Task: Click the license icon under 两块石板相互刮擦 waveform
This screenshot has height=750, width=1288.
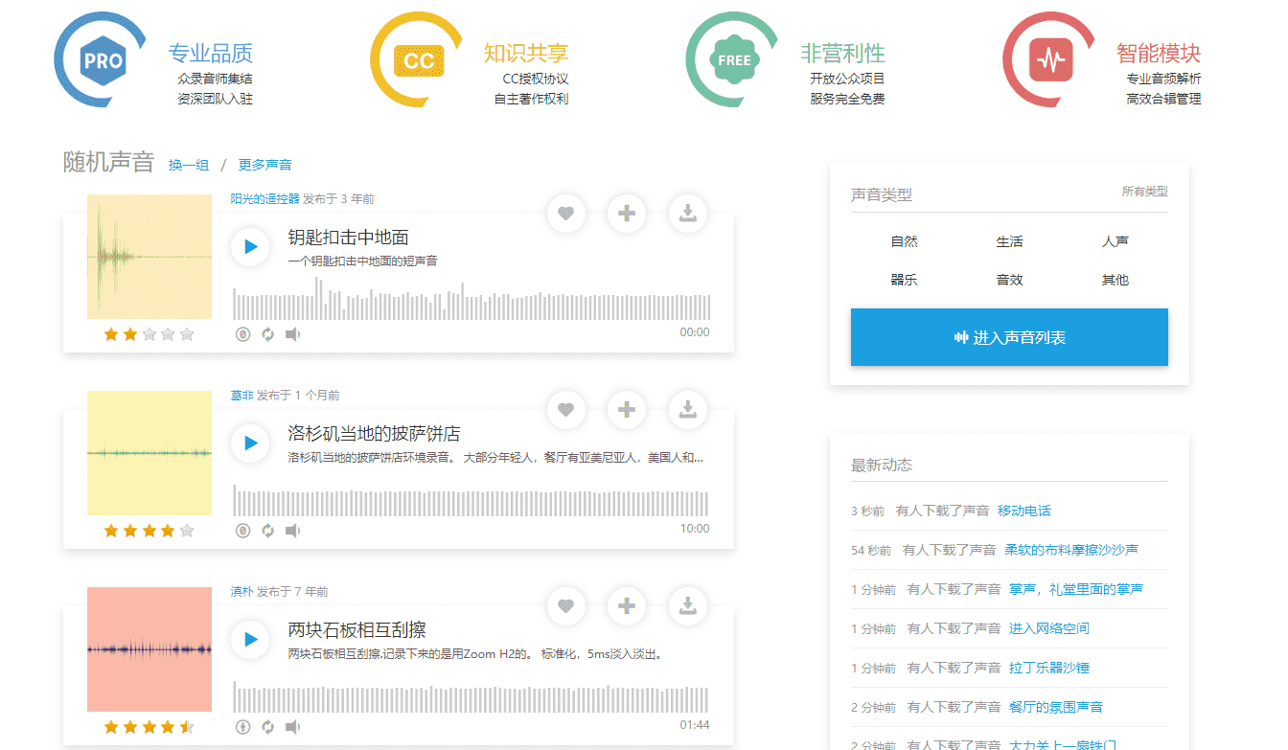Action: [242, 727]
